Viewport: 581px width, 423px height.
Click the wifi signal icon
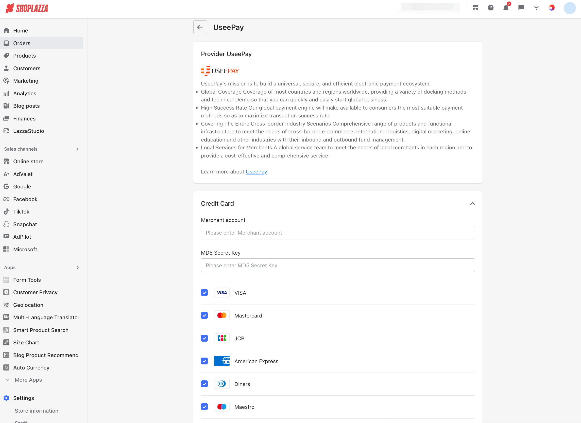[x=536, y=8]
